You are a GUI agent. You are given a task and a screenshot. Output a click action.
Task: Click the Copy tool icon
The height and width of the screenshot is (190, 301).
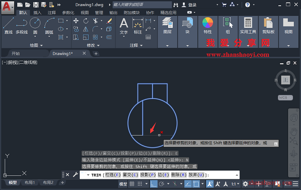pos(76,29)
